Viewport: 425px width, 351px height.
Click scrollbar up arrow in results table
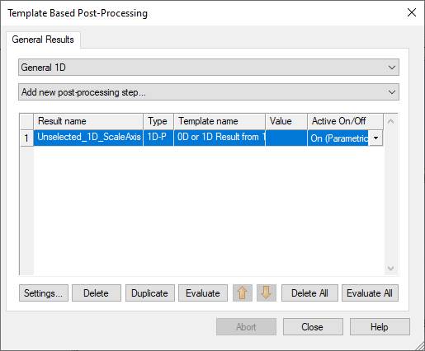click(x=390, y=121)
